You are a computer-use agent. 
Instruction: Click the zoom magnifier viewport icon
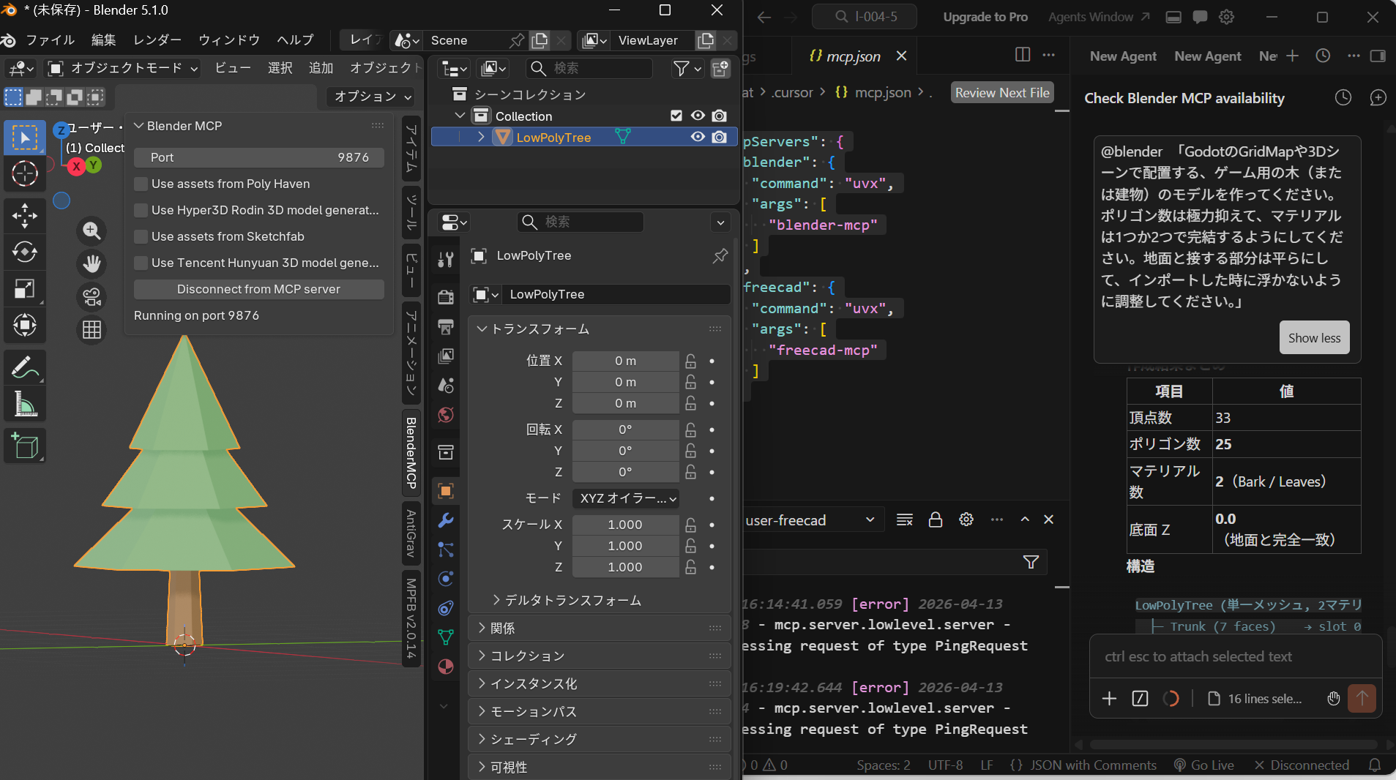[x=92, y=231]
